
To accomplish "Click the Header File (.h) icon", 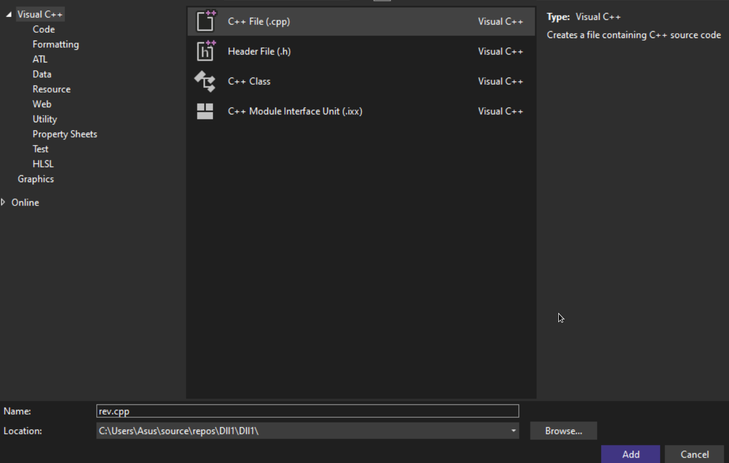I will point(205,51).
